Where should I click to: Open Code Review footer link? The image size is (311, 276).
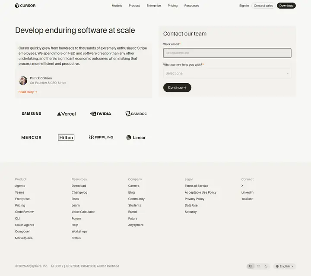[24, 212]
